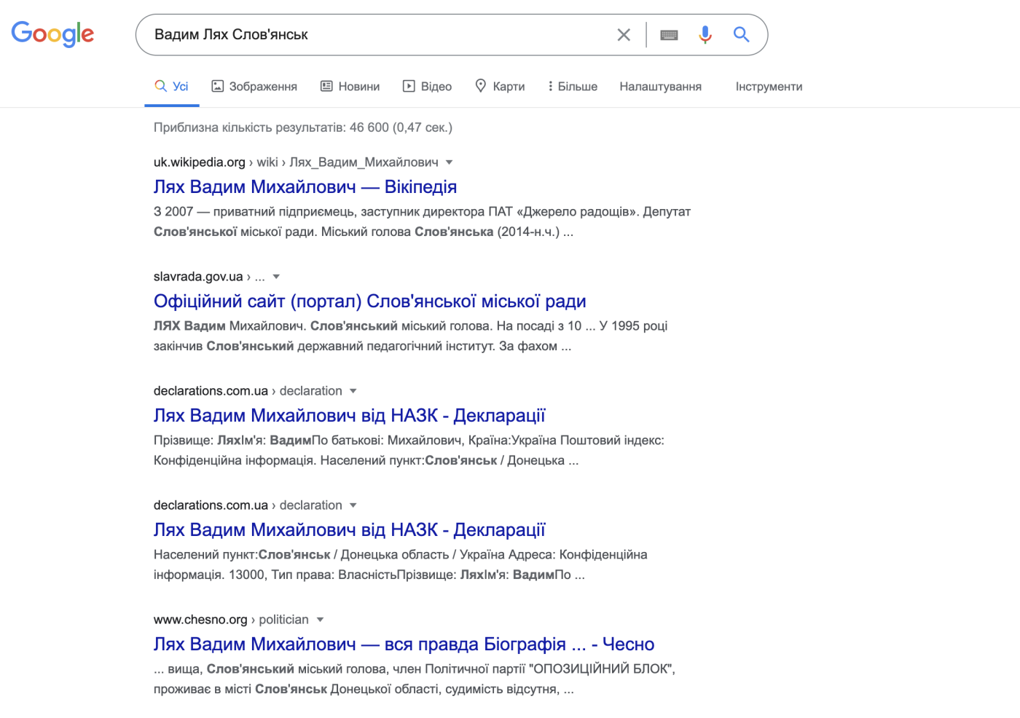Switch to the Новини tab
The width and height of the screenshot is (1020, 718).
[350, 86]
